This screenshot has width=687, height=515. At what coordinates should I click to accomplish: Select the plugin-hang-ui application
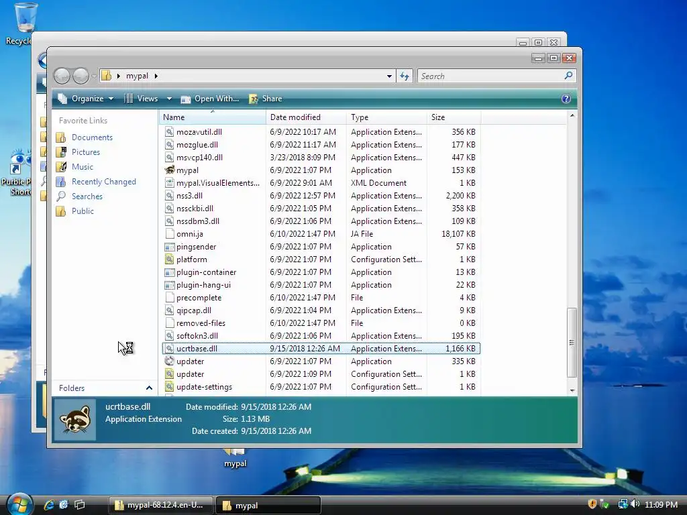click(x=203, y=284)
